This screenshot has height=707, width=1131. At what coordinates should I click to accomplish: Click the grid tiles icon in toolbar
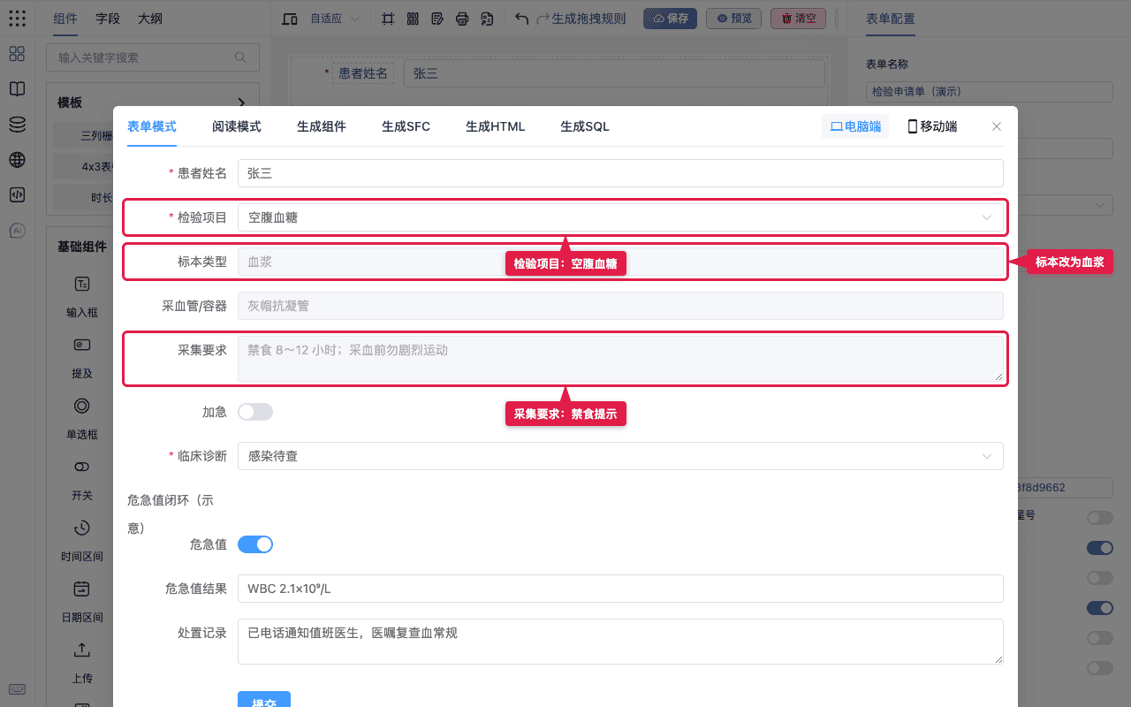(413, 19)
